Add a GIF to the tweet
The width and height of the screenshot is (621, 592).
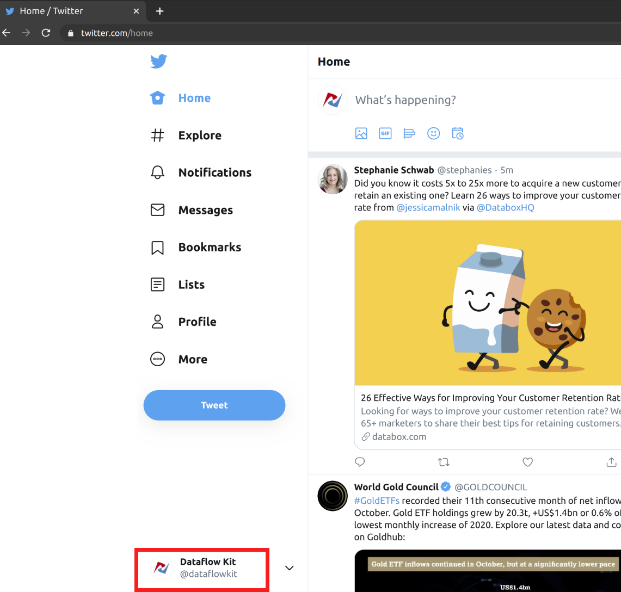coord(385,133)
